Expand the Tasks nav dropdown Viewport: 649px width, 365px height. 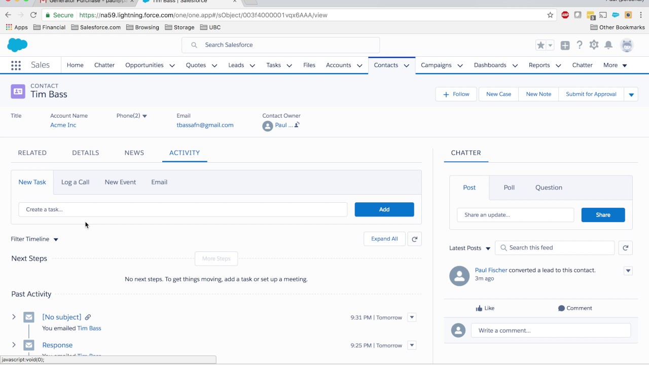point(290,65)
